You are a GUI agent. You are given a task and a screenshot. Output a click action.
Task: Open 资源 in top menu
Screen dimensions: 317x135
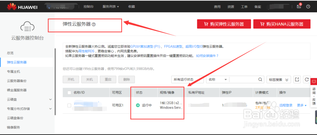231,7
